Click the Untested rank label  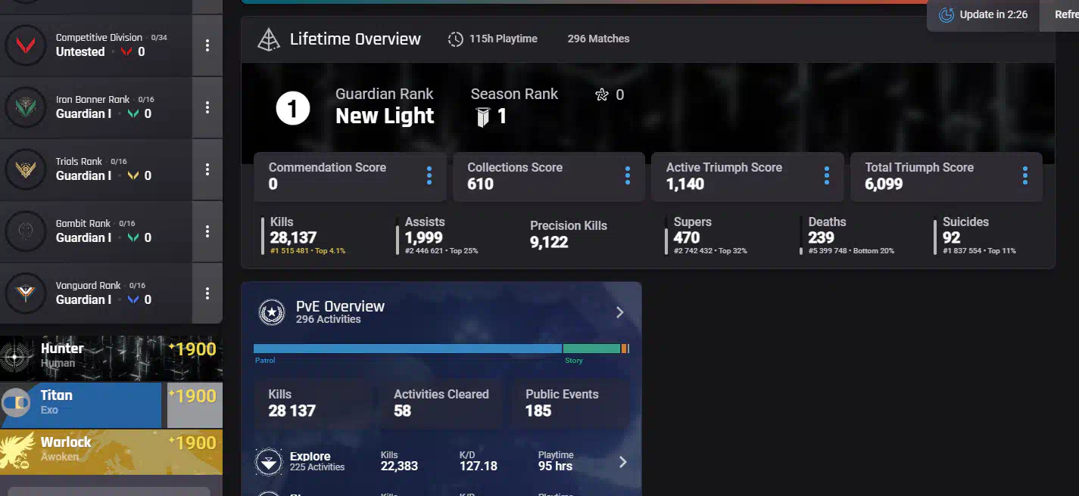[x=80, y=52]
